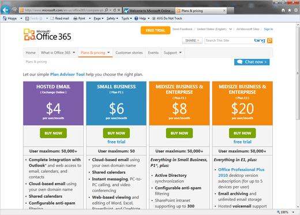The height and width of the screenshot is (215, 300).
Task: Refresh the page using the address bar icon
Action: tap(115, 10)
